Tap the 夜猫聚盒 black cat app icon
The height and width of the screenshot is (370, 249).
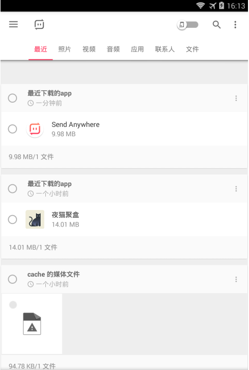[35, 219]
